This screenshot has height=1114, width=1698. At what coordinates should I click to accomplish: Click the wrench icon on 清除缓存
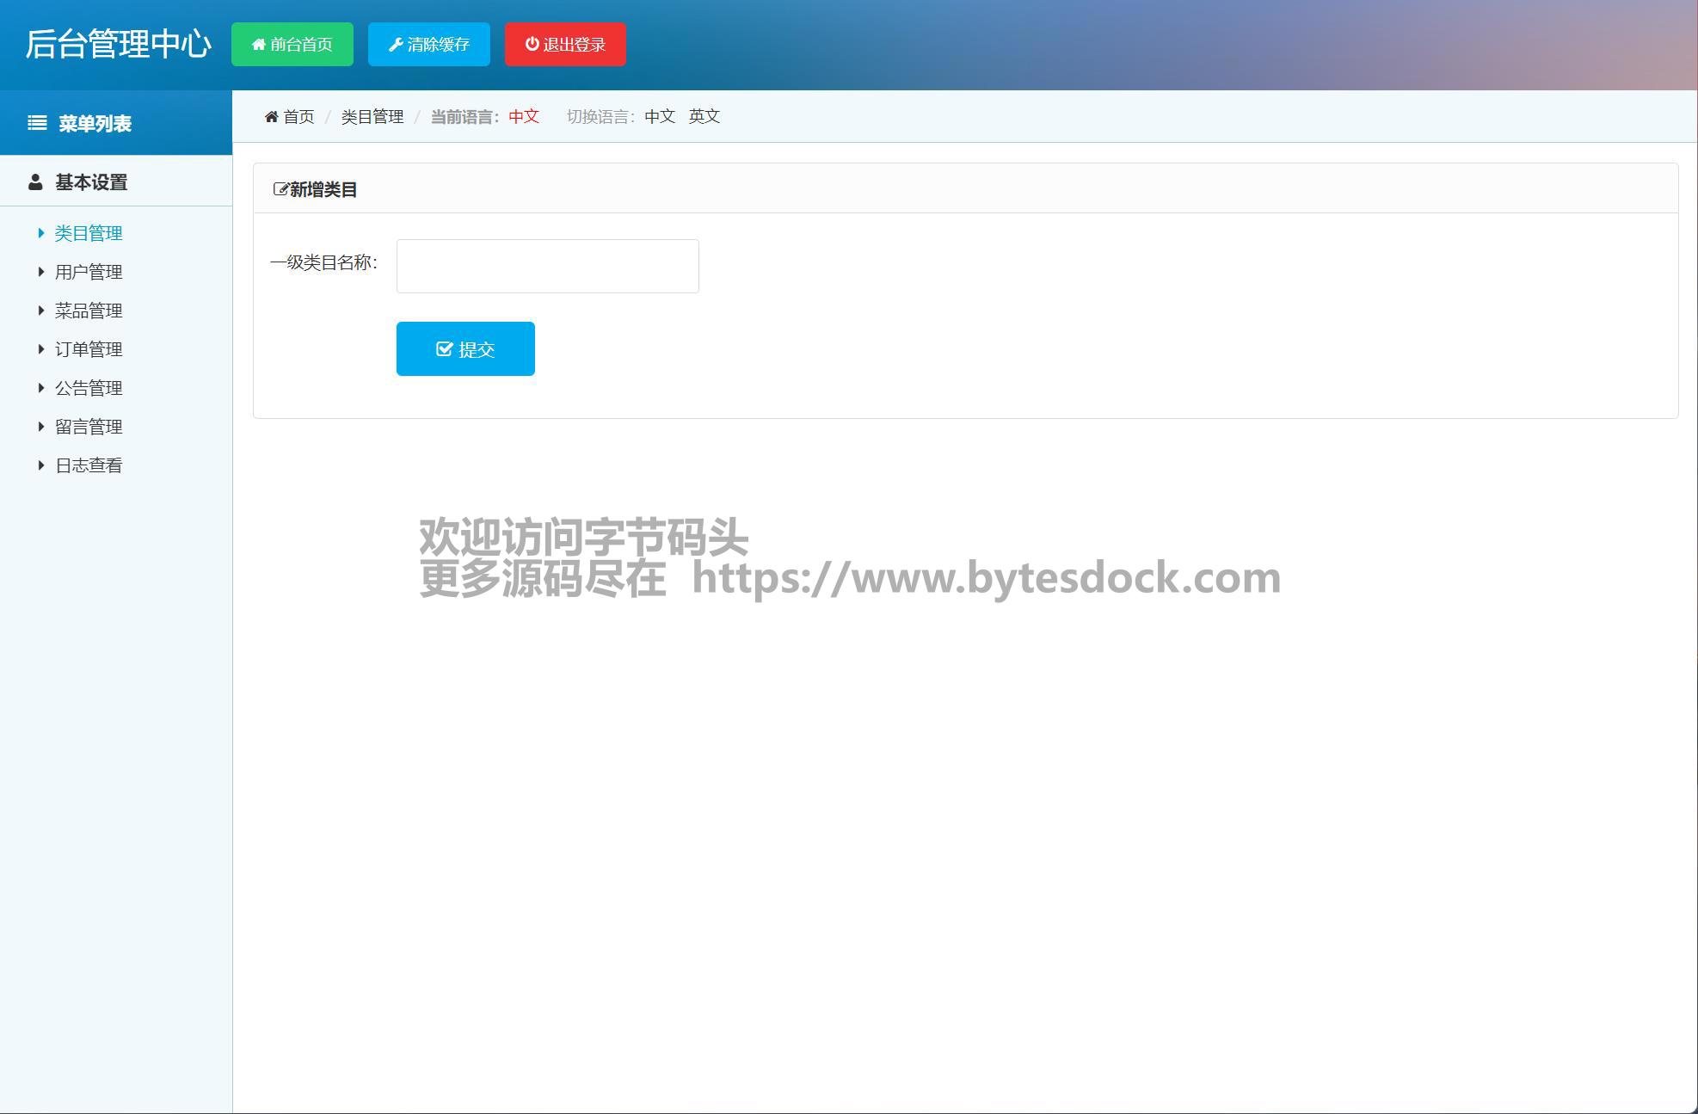pyautogui.click(x=396, y=45)
